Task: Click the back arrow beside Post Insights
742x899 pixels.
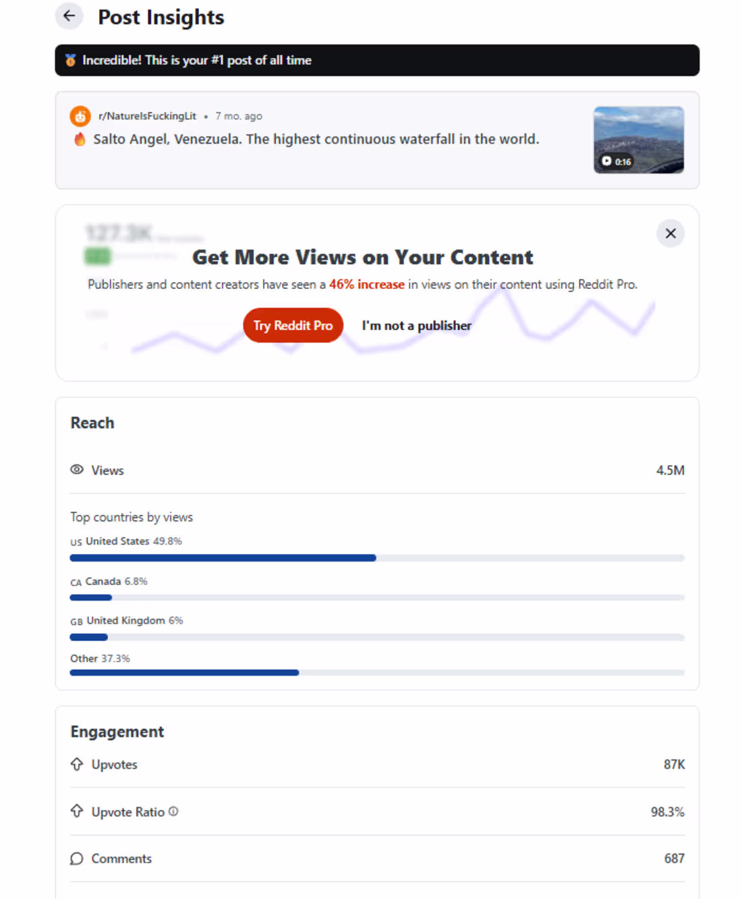Action: click(x=69, y=16)
